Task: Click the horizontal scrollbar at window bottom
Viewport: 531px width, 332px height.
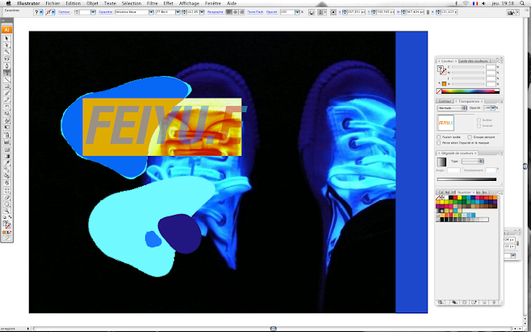Action: tap(274, 328)
